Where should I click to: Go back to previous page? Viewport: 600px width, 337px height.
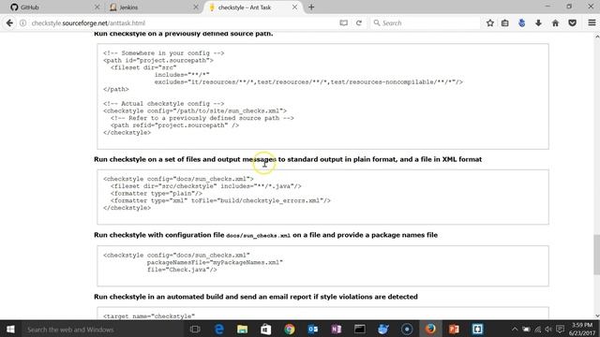(x=9, y=22)
